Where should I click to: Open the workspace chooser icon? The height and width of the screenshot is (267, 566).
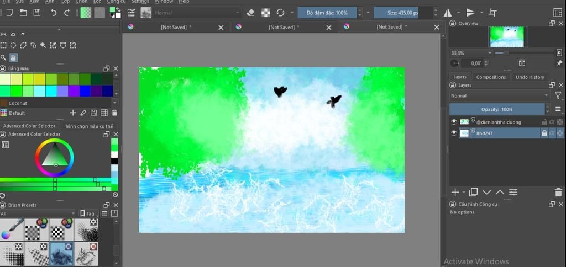tap(557, 13)
